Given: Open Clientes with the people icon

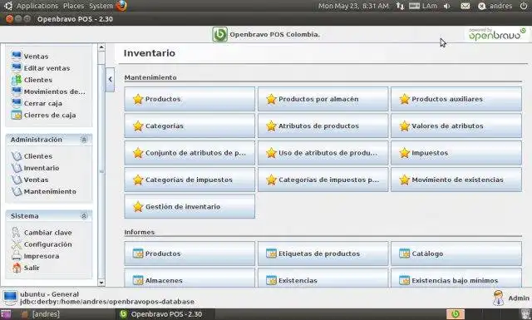Looking at the screenshot, I should [x=32, y=80].
